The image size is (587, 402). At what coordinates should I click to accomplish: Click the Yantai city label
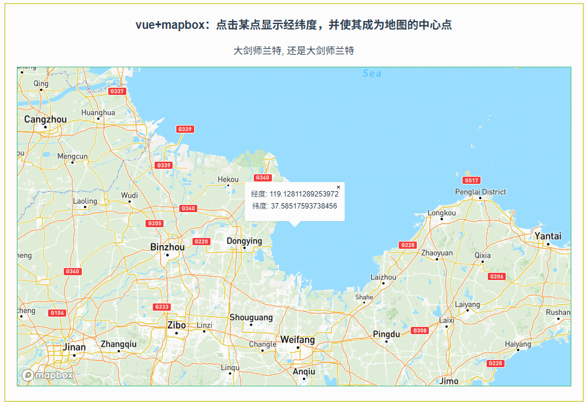[x=548, y=236]
